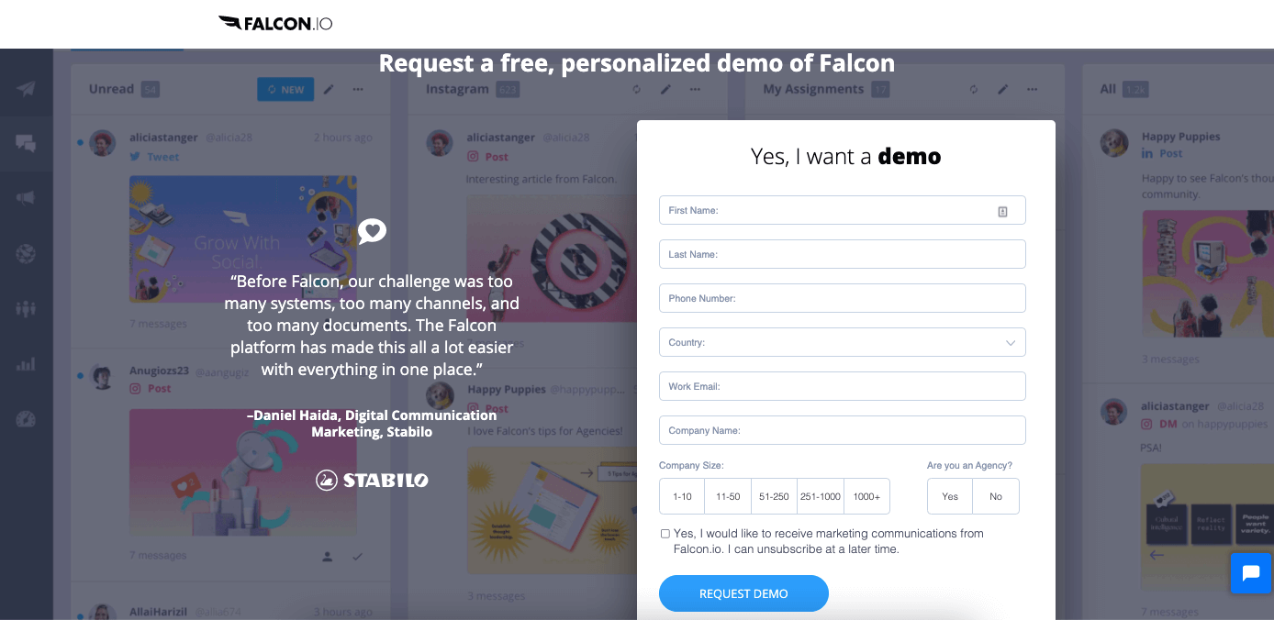The height and width of the screenshot is (620, 1274).
Task: Click the Work Email field
Action: pyautogui.click(x=842, y=386)
